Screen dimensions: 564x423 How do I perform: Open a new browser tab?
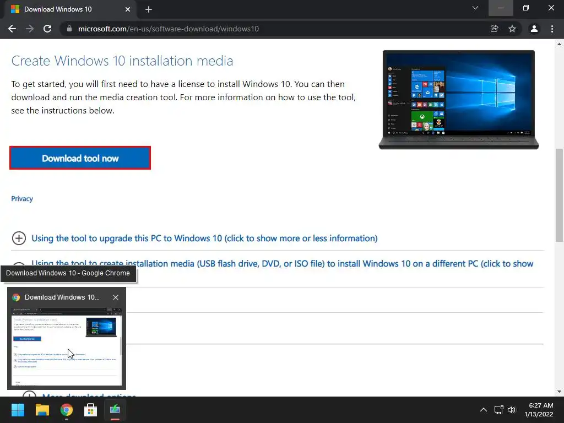pyautogui.click(x=149, y=9)
